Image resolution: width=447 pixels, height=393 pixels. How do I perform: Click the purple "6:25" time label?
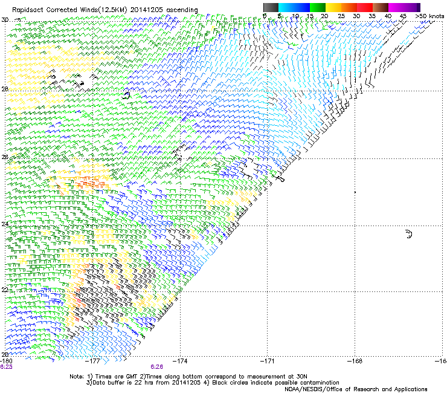(x=6, y=367)
